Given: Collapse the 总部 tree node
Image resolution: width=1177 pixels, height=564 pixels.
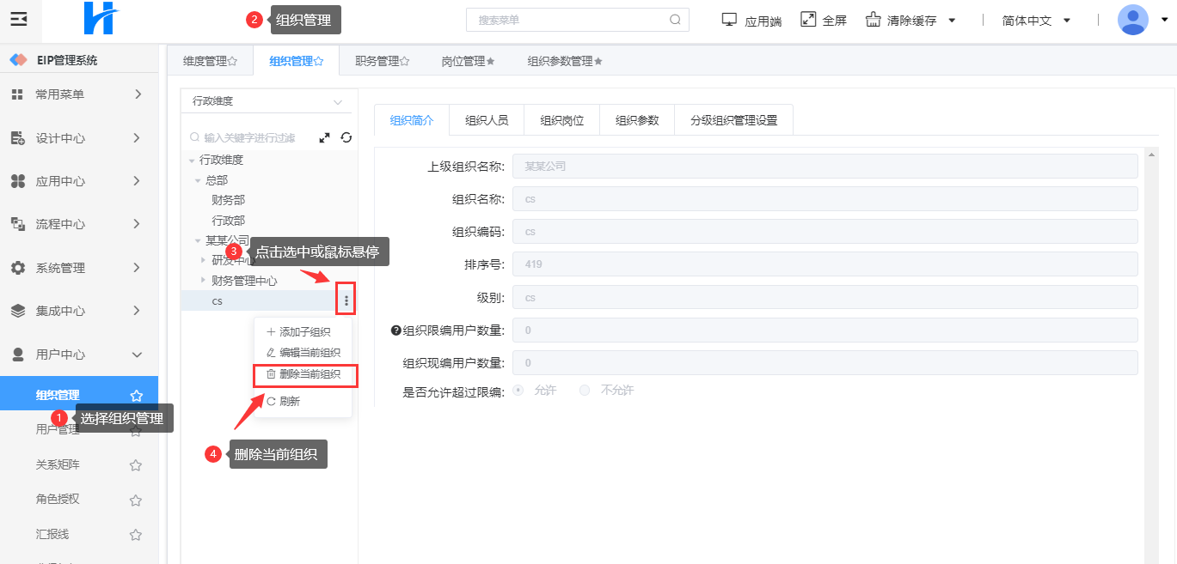Looking at the screenshot, I should click(x=198, y=181).
